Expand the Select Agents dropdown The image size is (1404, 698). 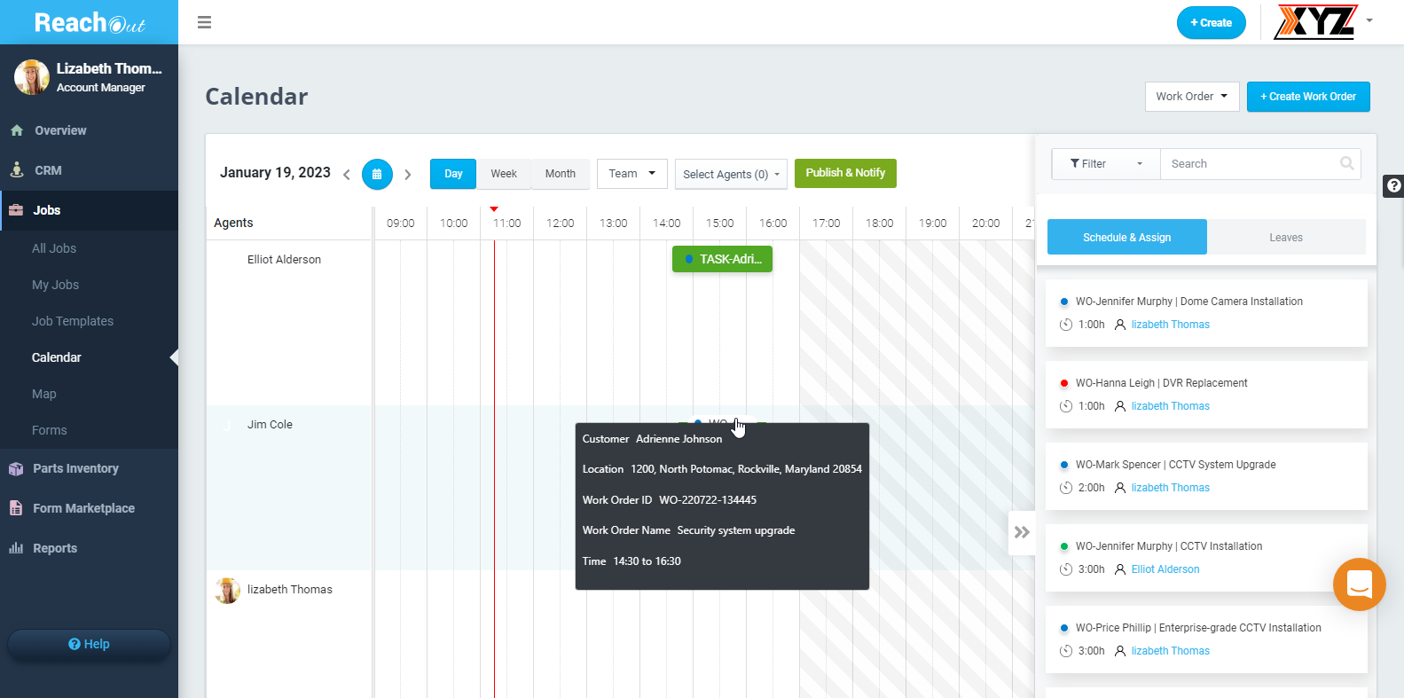click(731, 175)
